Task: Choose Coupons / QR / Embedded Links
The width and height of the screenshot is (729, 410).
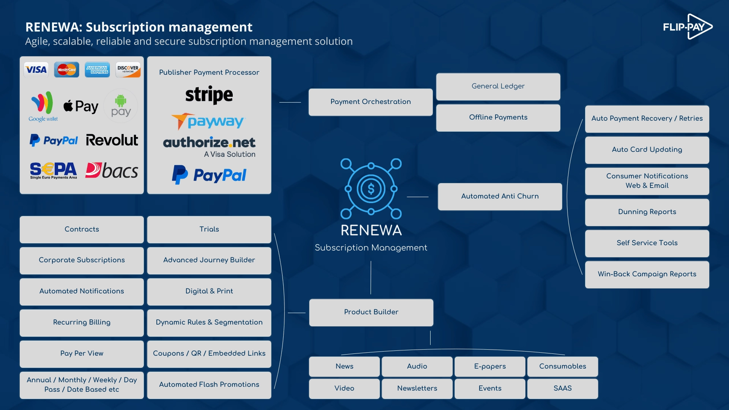Action: pos(209,354)
